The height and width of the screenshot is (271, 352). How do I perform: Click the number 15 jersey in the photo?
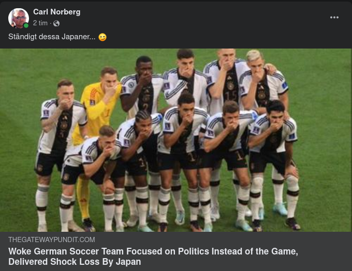click(x=230, y=95)
